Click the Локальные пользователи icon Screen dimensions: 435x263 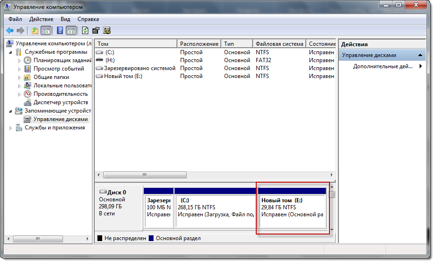[27, 85]
